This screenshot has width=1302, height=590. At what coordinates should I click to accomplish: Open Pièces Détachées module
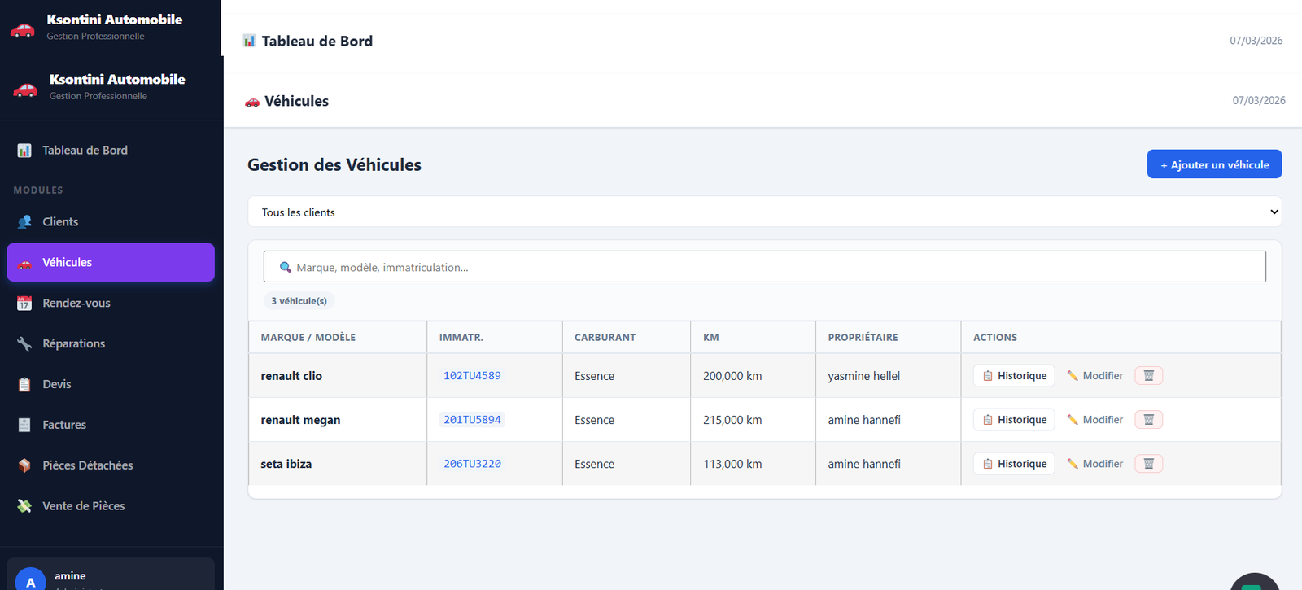click(x=87, y=465)
